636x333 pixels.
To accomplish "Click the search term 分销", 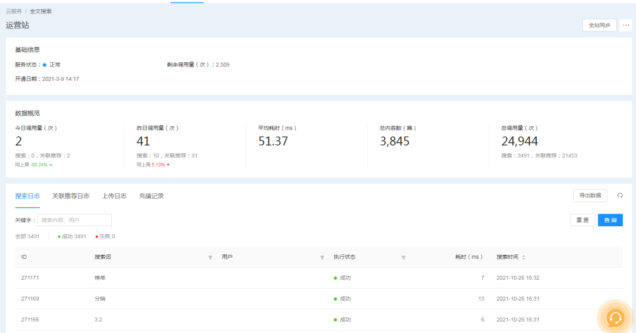I will pos(100,299).
